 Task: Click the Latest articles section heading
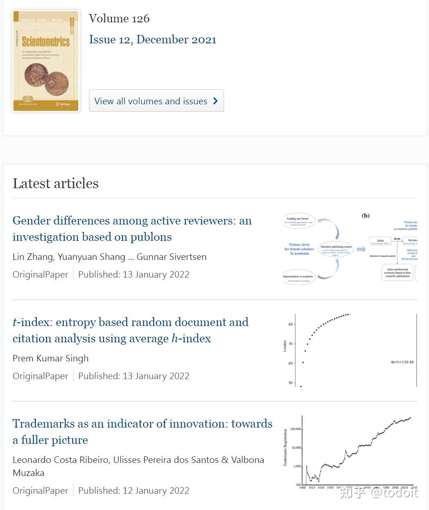pyautogui.click(x=55, y=184)
